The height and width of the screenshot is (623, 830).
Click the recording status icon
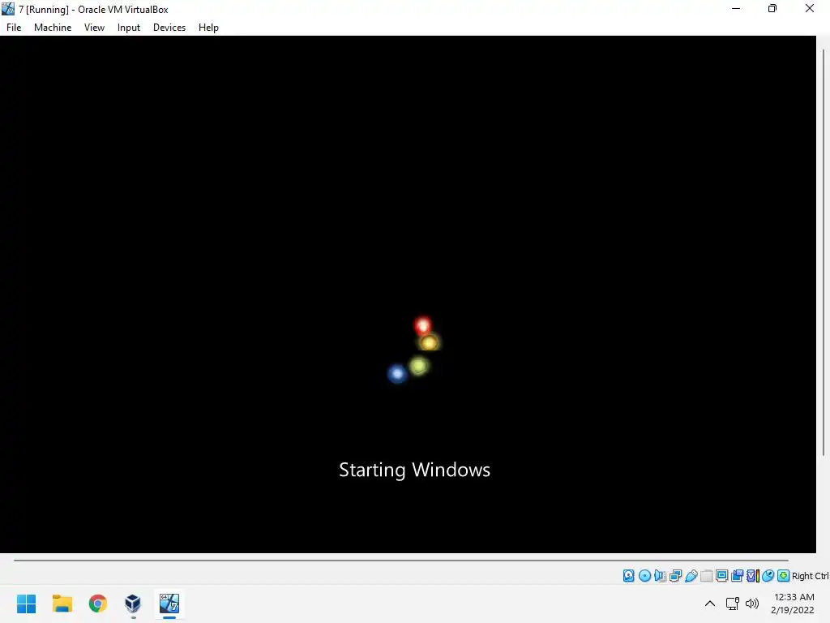[x=737, y=576]
